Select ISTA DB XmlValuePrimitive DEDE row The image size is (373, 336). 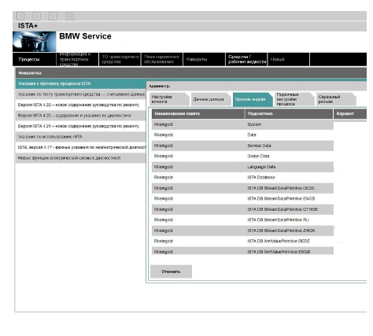[242, 241]
